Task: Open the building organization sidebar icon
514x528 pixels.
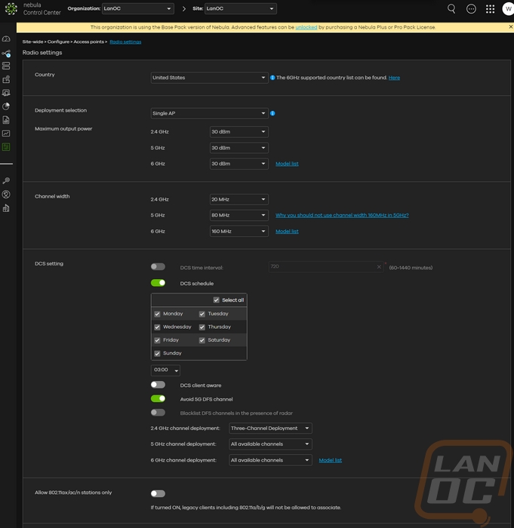Action: pos(6,208)
